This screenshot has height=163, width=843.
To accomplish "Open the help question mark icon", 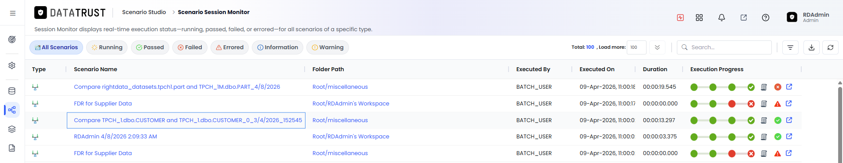I will coord(765,18).
